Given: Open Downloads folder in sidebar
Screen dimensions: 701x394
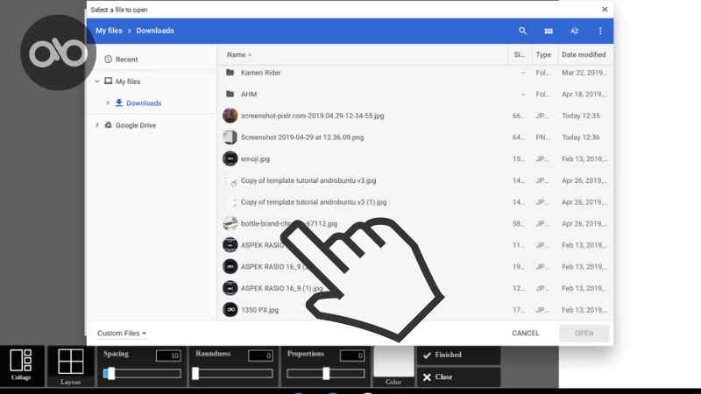Looking at the screenshot, I should point(143,103).
